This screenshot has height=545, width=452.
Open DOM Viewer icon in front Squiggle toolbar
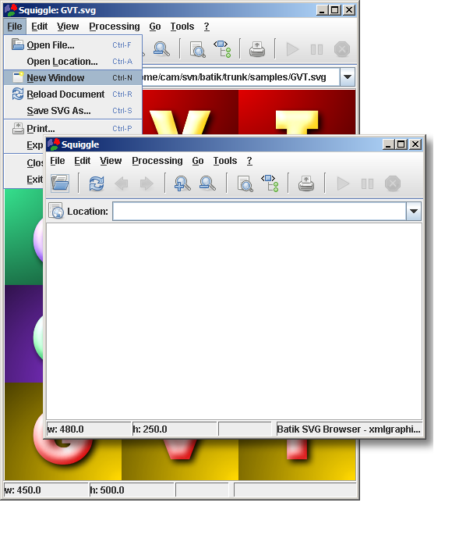pos(270,183)
